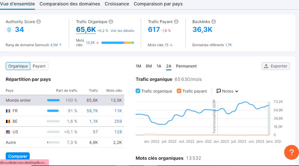Viewport: 299px width, 166px height.
Task: Expand the Notes dropdown chevron
Action: [x=237, y=91]
